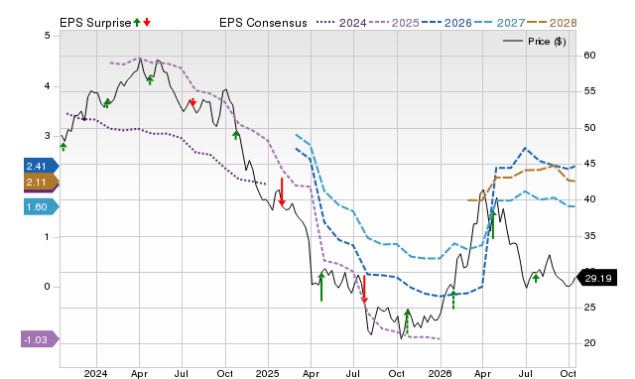The height and width of the screenshot is (379, 635).
Task: Click the Apr label between 2024 and Jul
Action: (139, 373)
